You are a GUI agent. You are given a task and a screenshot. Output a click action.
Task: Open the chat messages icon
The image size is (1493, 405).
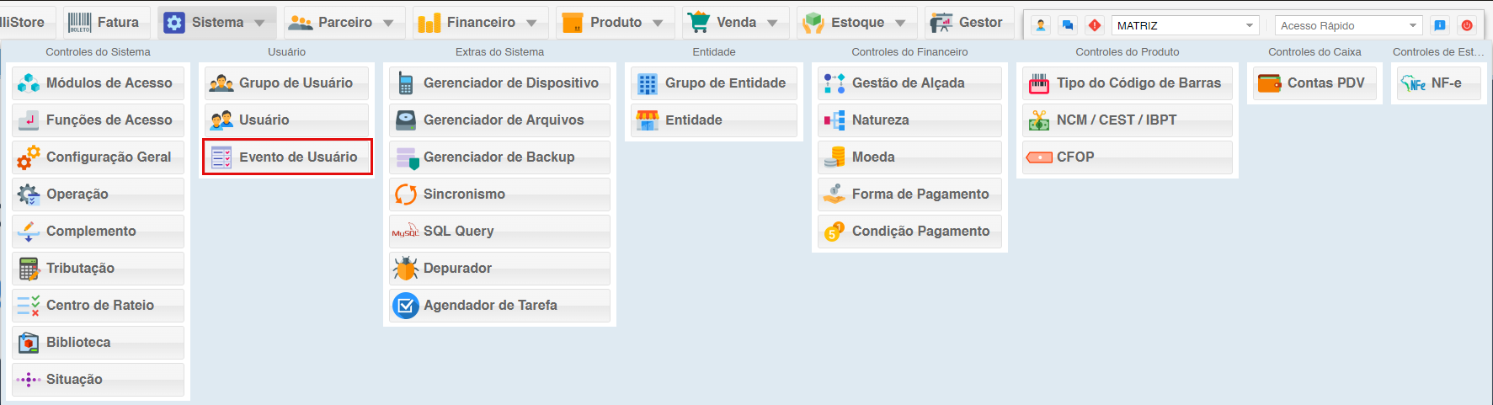[x=1068, y=25]
